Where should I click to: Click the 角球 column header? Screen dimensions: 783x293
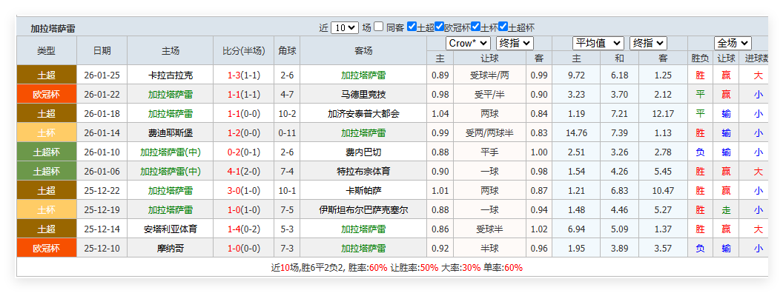[287, 51]
